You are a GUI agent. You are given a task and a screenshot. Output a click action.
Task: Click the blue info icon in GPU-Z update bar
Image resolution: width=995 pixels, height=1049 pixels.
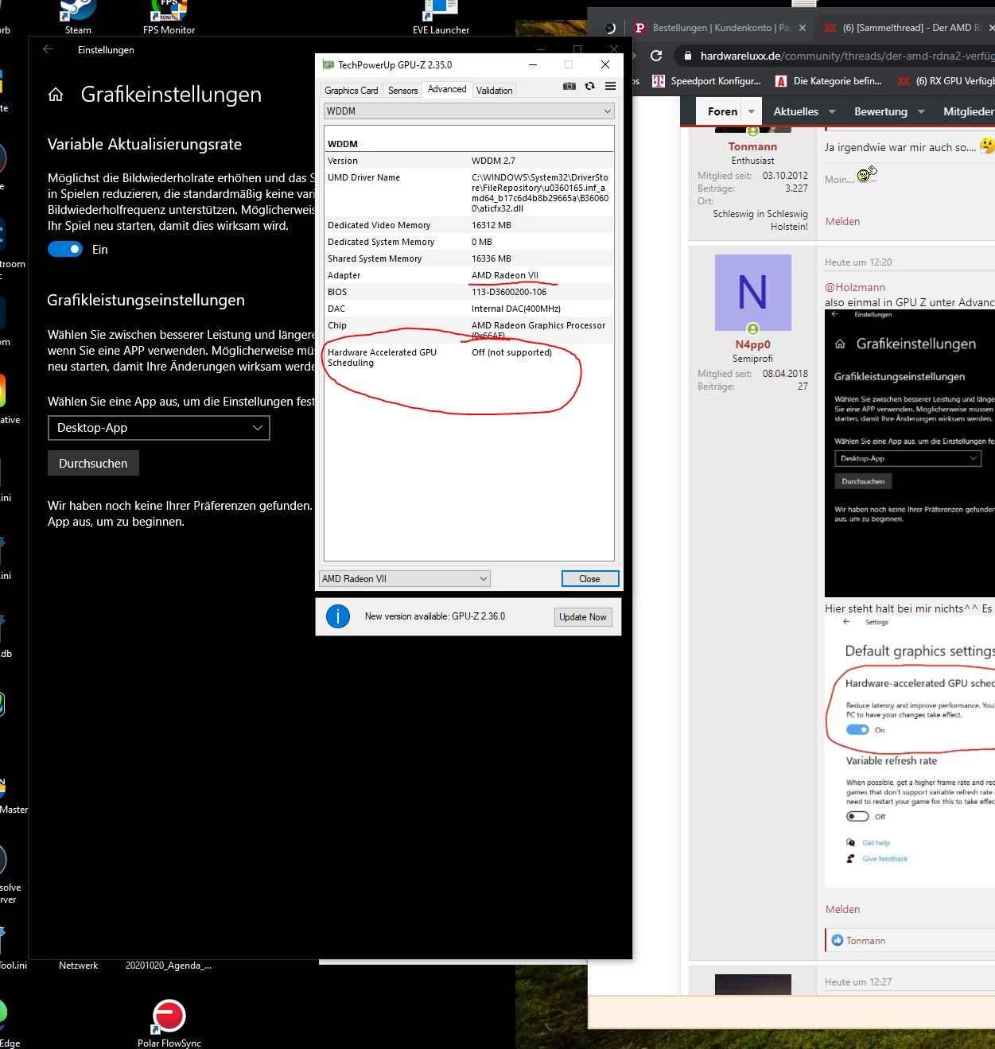[338, 616]
